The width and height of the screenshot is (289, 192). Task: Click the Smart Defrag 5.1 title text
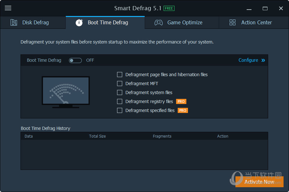pyautogui.click(x=138, y=8)
